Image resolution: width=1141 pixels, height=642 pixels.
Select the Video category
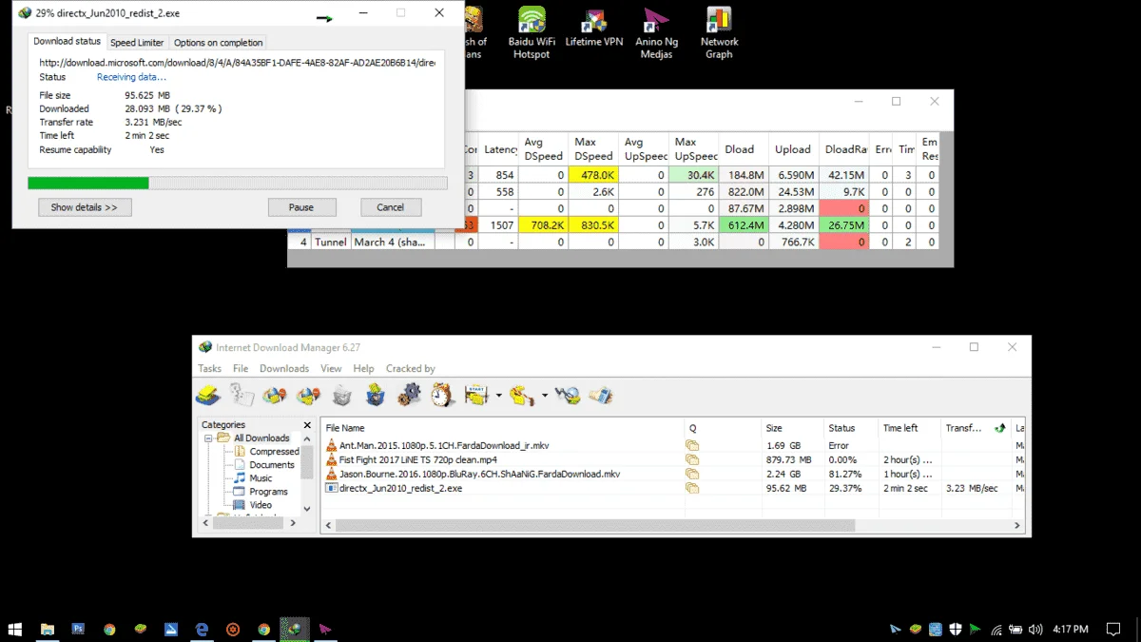(x=261, y=505)
